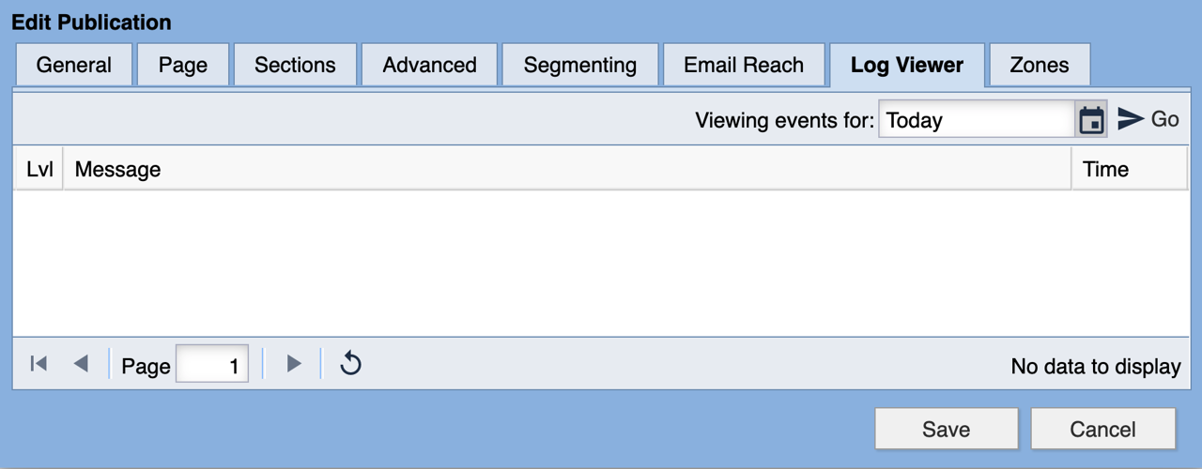Click the page number input box
This screenshot has width=1202, height=469.
pyautogui.click(x=212, y=365)
